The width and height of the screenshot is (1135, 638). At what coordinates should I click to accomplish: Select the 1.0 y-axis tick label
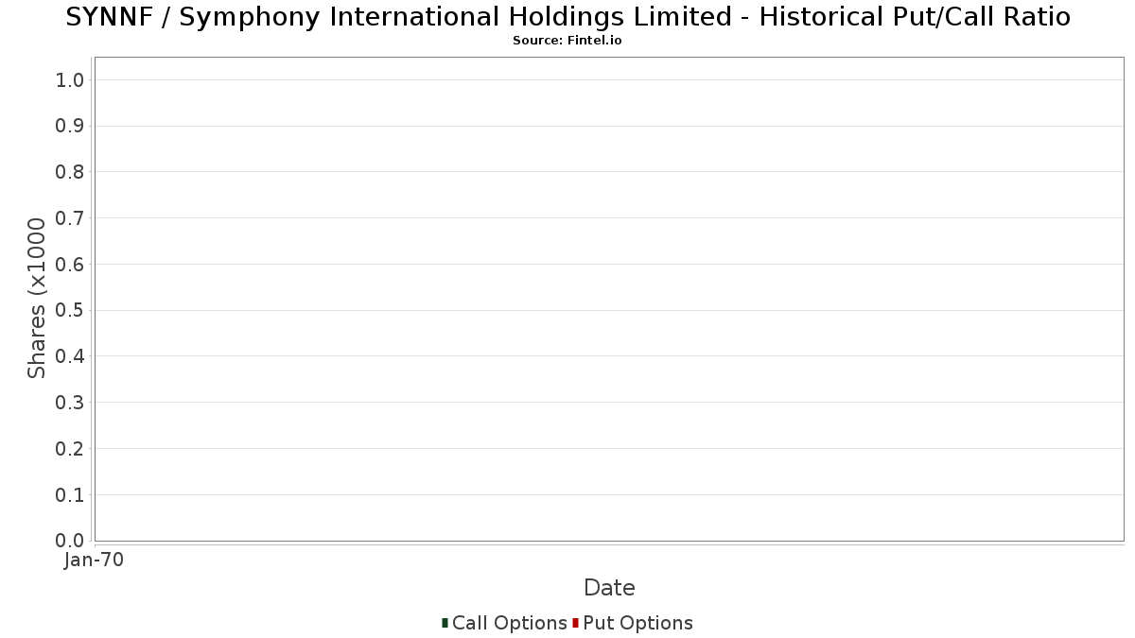pos(71,79)
